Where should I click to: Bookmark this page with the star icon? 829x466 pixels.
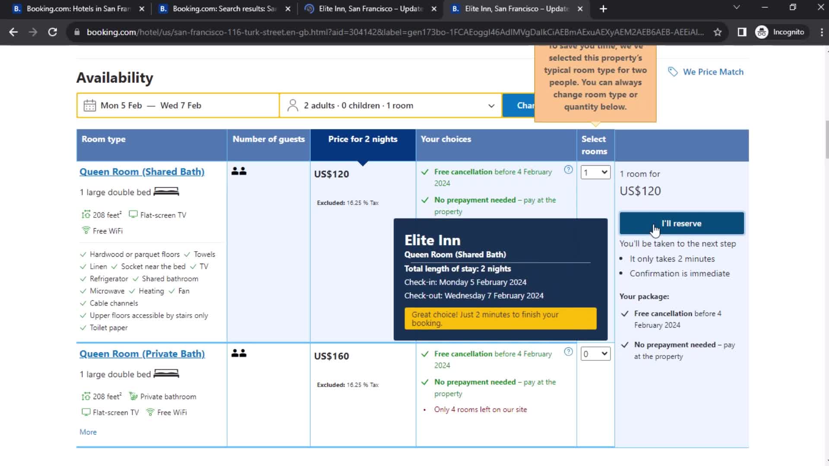click(x=718, y=32)
